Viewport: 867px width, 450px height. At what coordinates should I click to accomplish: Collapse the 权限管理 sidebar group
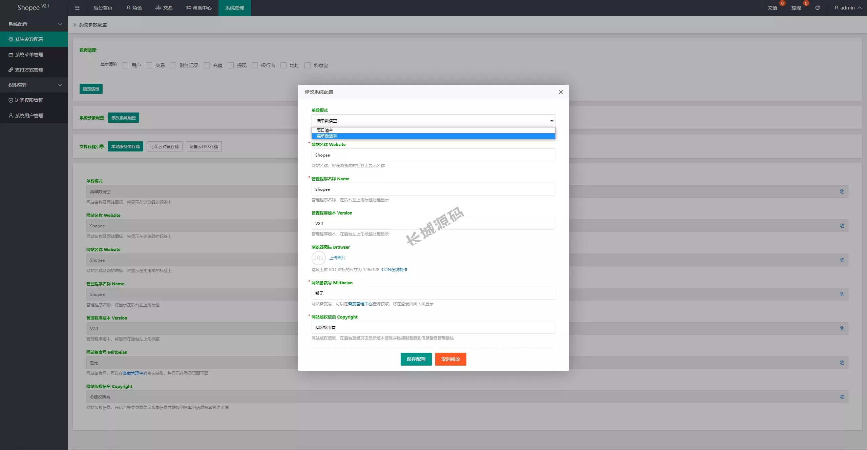click(x=34, y=85)
